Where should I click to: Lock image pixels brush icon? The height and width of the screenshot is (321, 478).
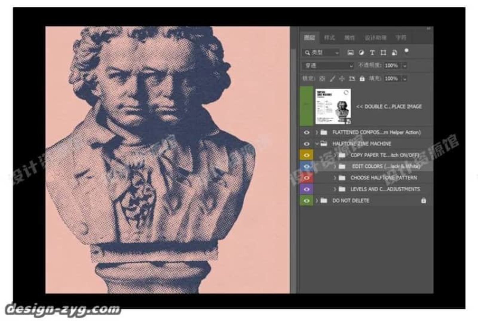tap(332, 78)
